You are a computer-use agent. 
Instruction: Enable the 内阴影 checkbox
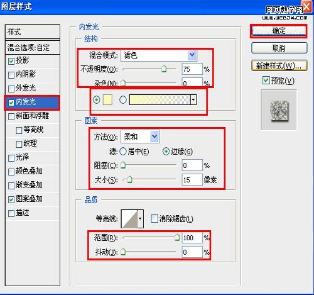coord(11,75)
